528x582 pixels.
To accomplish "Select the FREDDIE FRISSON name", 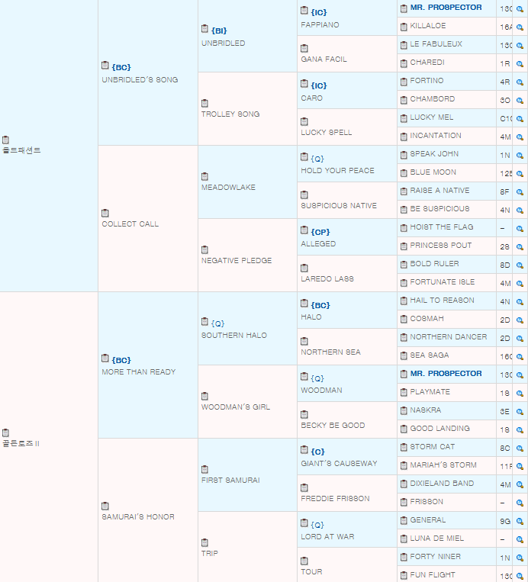I will 335,499.
